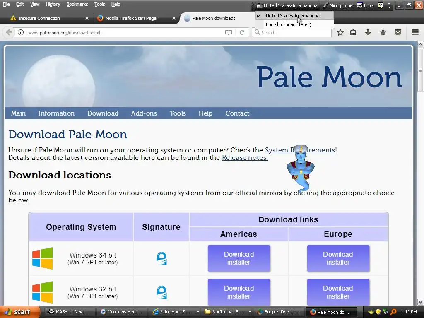Open the File menu
The image size is (424, 318).
(x=6, y=4)
